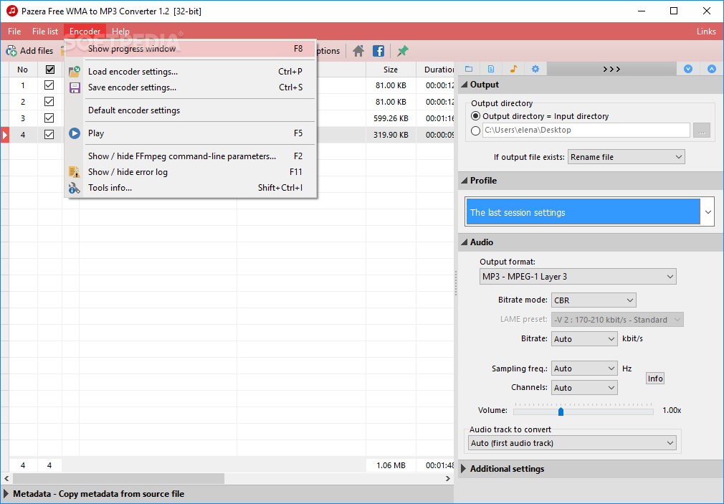Open the File list menu

pyautogui.click(x=45, y=32)
